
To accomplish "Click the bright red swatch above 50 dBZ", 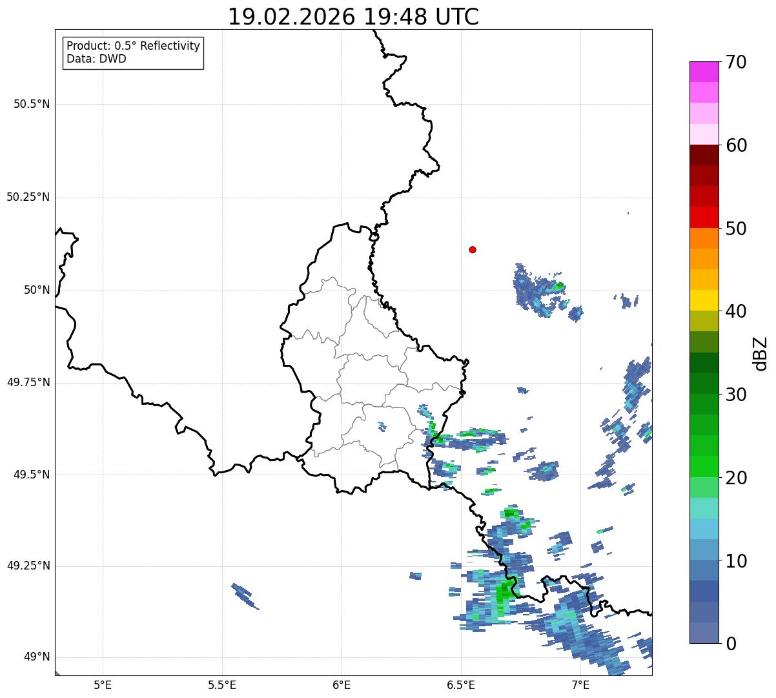I will 704,217.
